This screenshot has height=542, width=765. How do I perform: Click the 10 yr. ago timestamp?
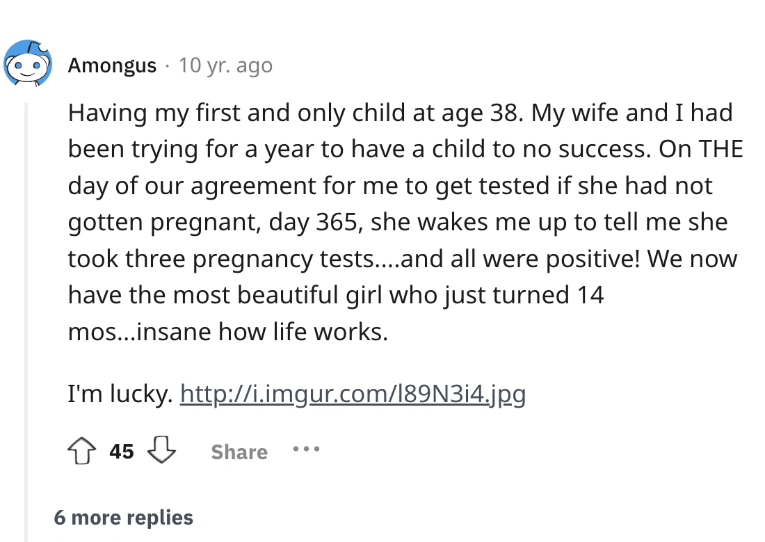click(225, 65)
